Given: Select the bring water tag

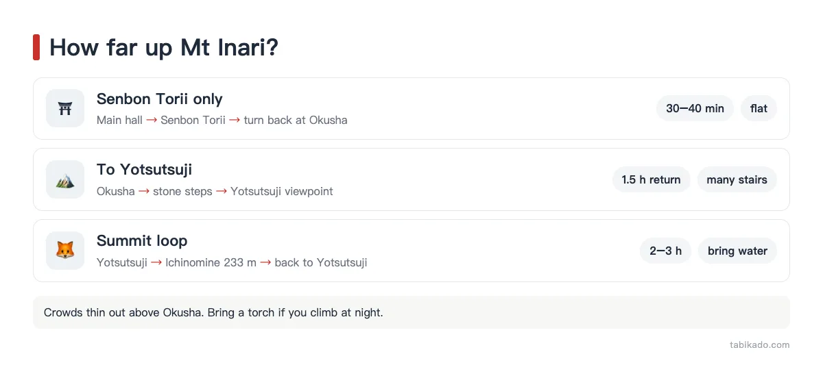Looking at the screenshot, I should (x=737, y=251).
